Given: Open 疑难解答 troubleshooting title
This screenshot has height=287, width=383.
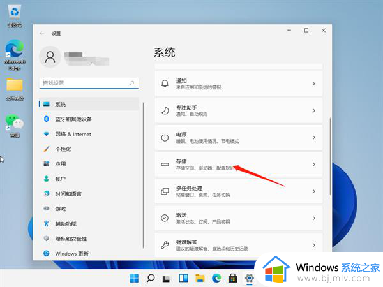Looking at the screenshot, I should (186, 242).
